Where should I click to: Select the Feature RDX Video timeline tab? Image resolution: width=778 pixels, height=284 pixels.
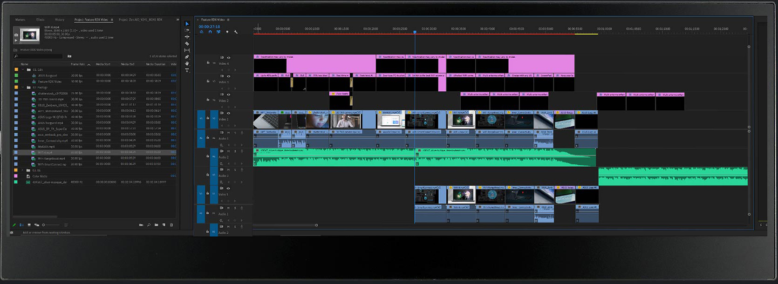click(213, 20)
